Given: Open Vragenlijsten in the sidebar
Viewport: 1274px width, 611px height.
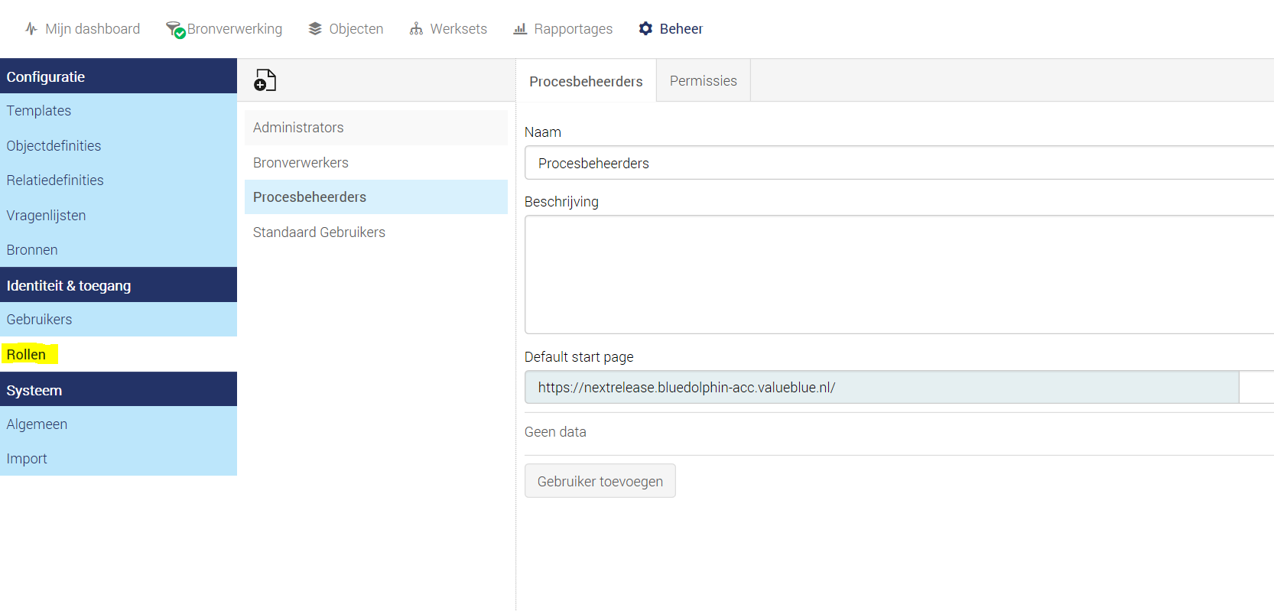Looking at the screenshot, I should 119,215.
